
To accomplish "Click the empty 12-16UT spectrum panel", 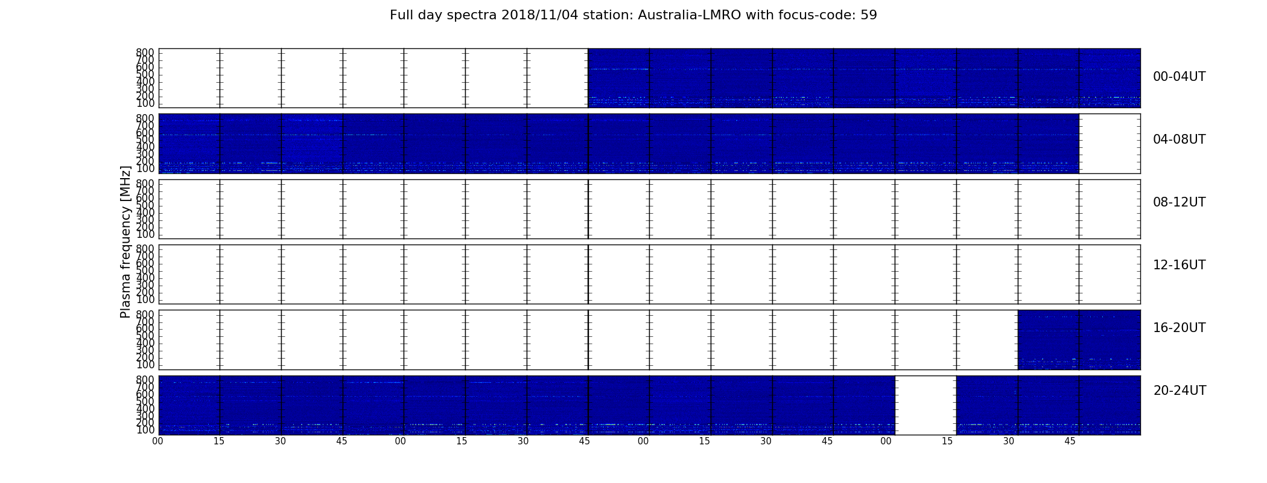I will (x=649, y=274).
